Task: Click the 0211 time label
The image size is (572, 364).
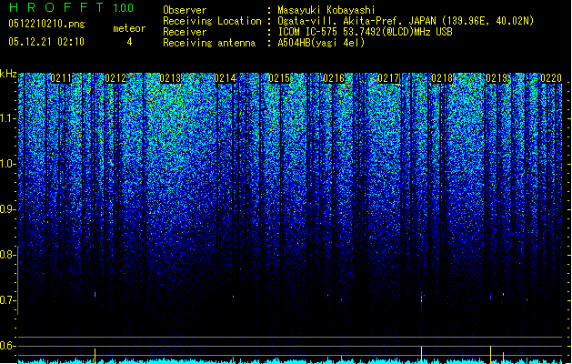Action: pos(61,78)
